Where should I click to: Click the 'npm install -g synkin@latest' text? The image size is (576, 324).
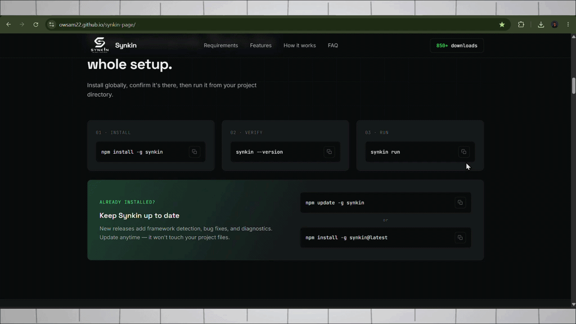point(346,238)
